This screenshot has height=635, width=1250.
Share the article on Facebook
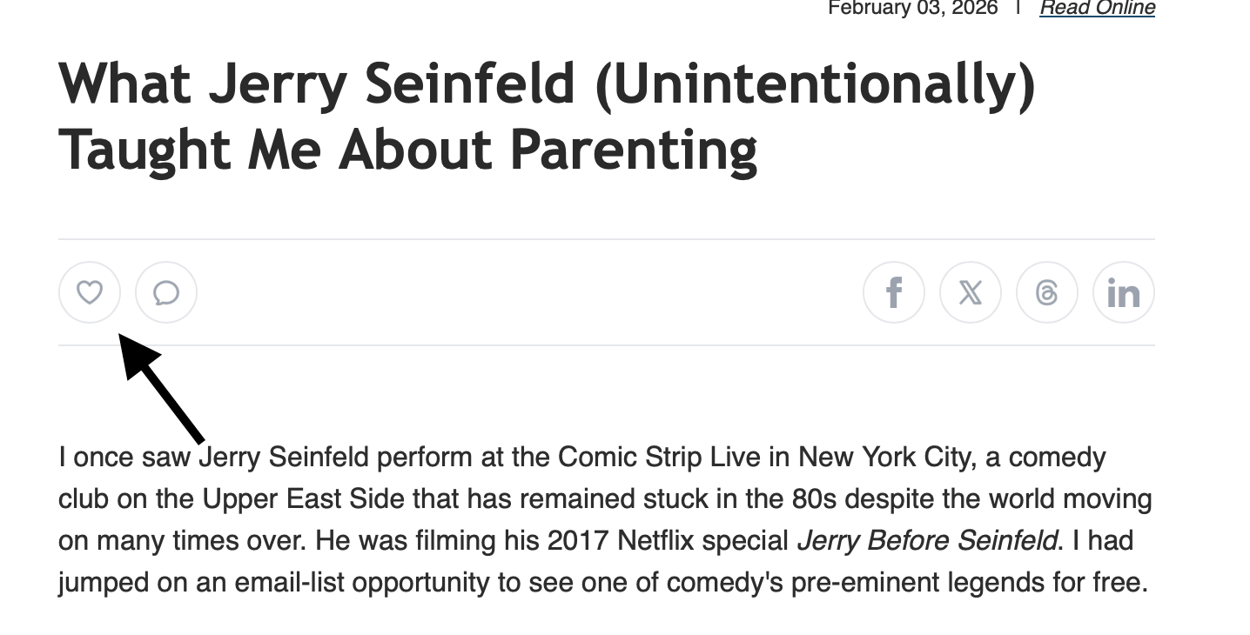(x=893, y=292)
